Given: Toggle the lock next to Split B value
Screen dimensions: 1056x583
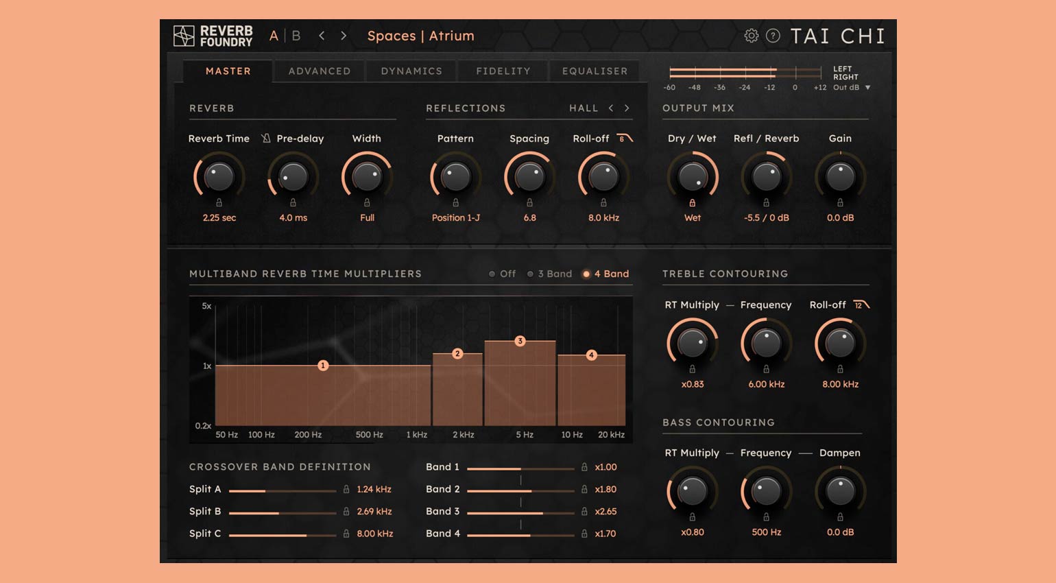Looking at the screenshot, I should click(x=346, y=511).
